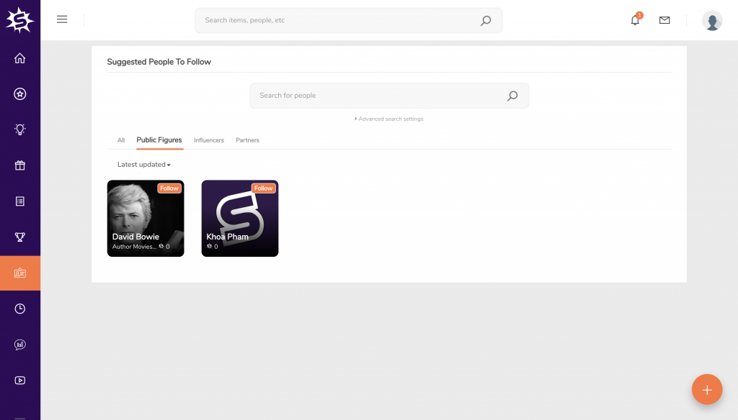
Task: Click the people search magnifier icon
Action: click(512, 96)
